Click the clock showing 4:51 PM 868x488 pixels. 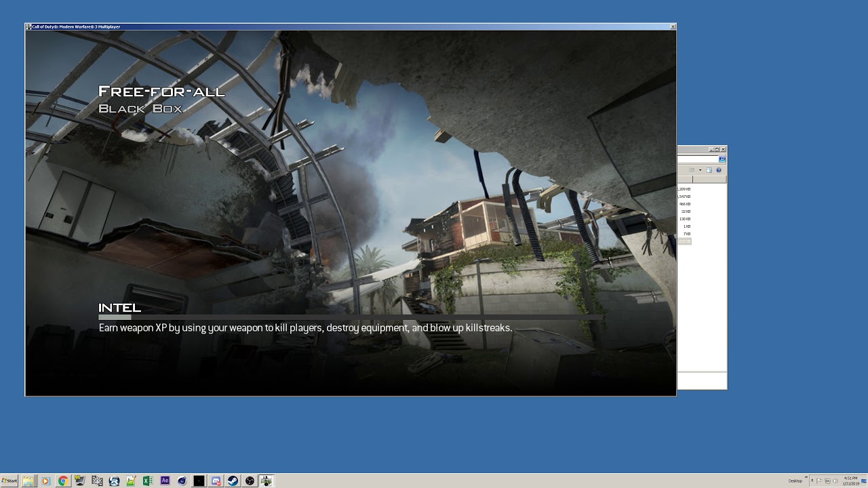click(x=850, y=481)
